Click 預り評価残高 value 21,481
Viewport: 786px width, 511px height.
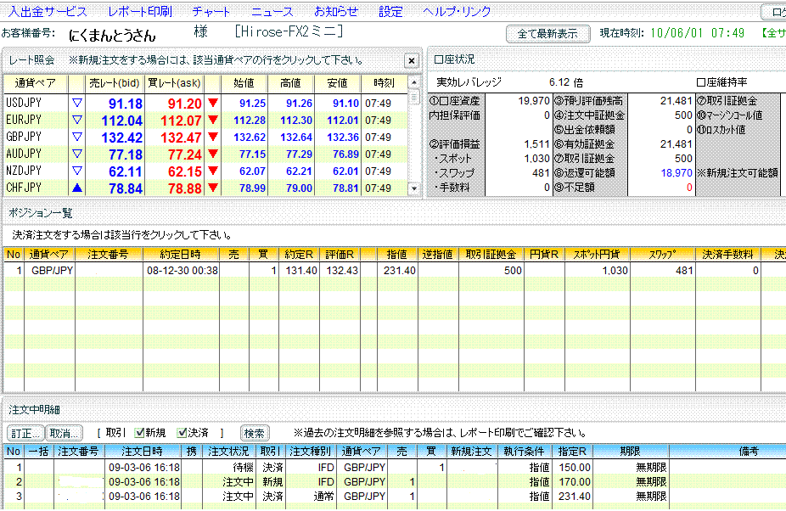coord(676,101)
